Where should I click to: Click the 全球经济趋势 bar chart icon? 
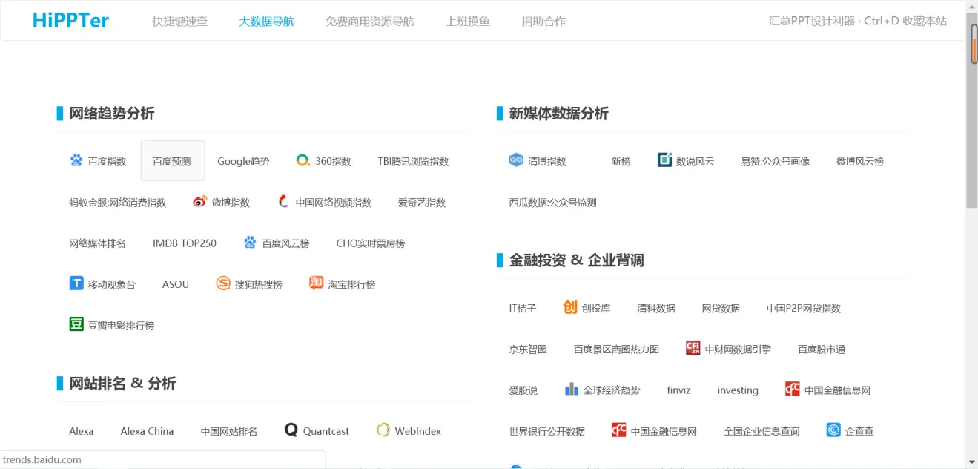tap(572, 389)
